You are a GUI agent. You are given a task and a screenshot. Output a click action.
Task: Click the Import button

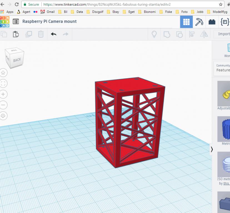223,34
